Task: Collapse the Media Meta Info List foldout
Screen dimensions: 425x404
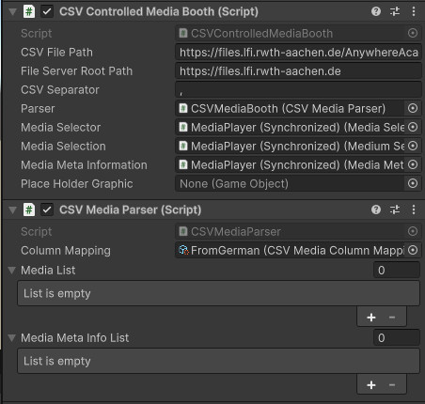Action: coord(12,338)
